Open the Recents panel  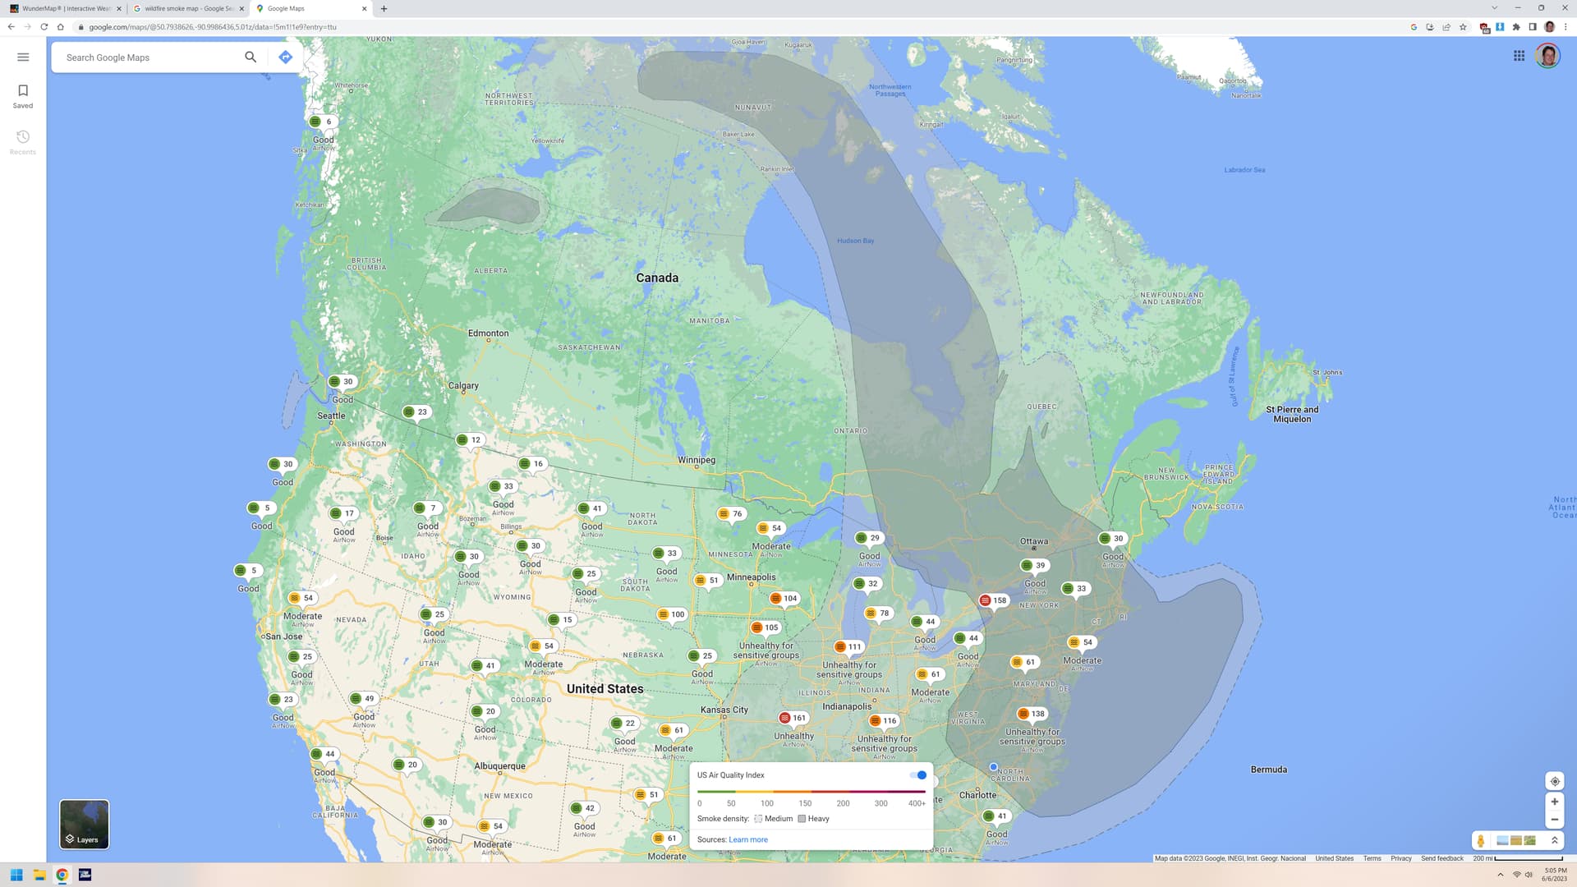click(x=23, y=141)
